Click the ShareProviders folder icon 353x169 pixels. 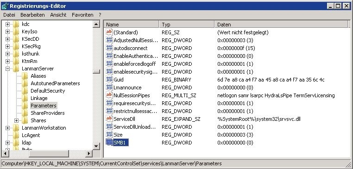25,113
